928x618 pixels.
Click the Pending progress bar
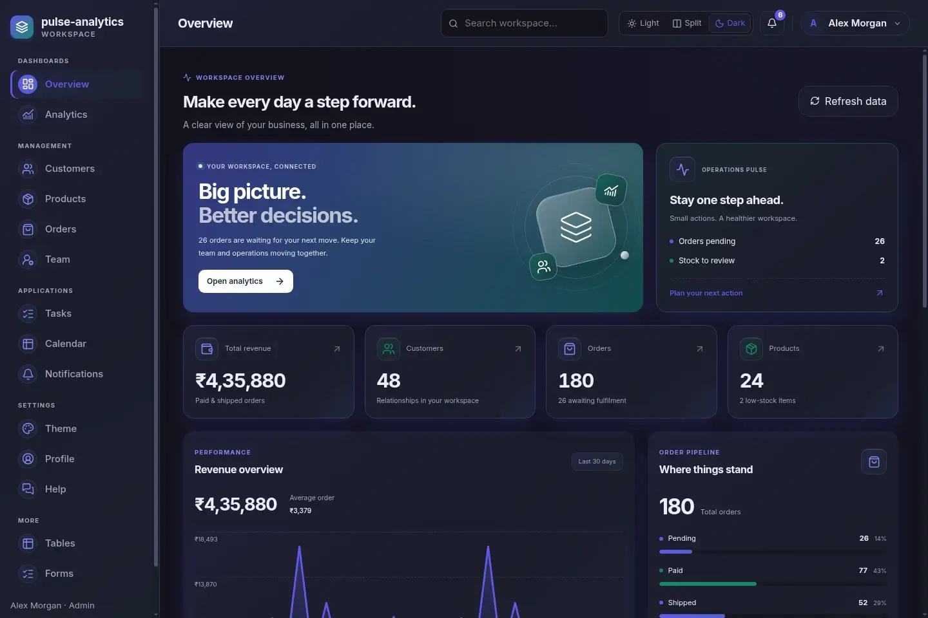(x=773, y=552)
